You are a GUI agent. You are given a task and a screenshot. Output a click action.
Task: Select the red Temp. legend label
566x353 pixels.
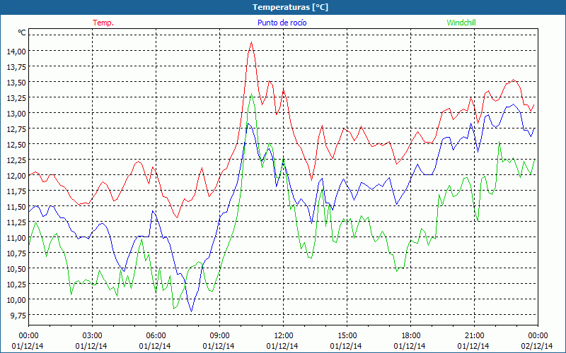(x=103, y=23)
